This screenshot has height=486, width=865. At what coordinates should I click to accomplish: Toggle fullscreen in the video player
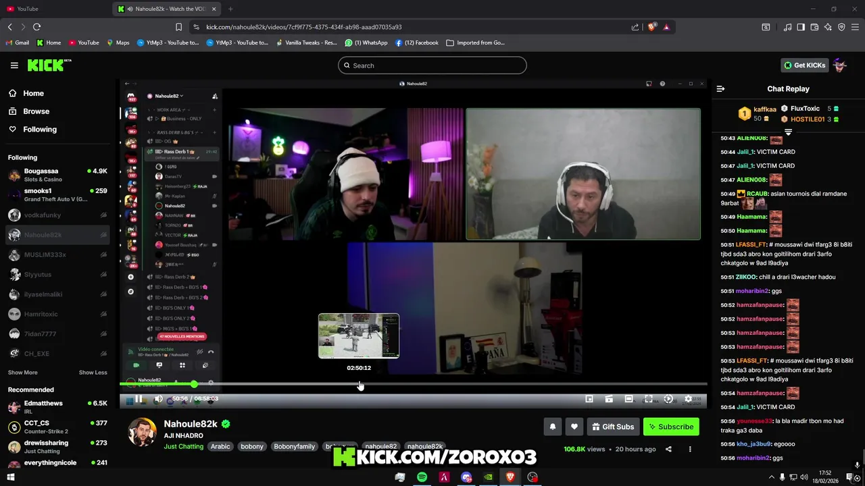coord(648,399)
